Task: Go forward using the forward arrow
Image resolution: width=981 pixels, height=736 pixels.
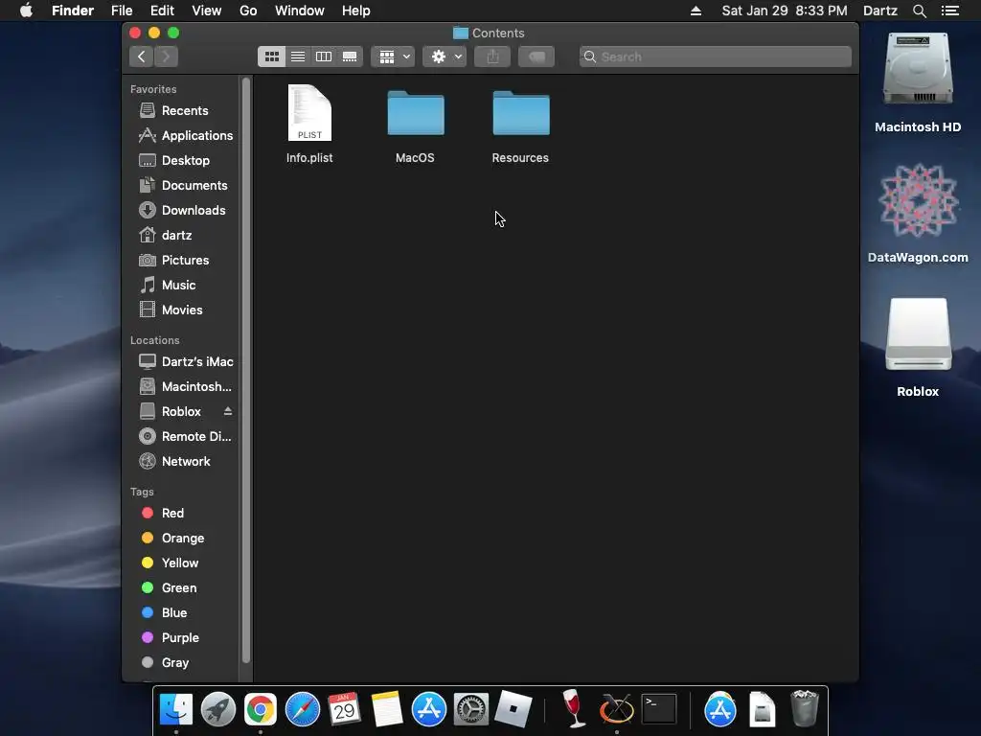Action: pyautogui.click(x=166, y=57)
